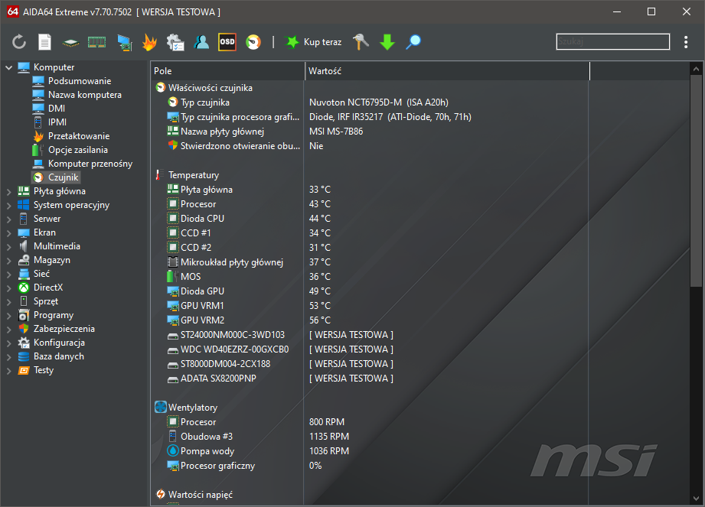Click the Refresh toolbar icon
705x507 pixels.
point(19,42)
